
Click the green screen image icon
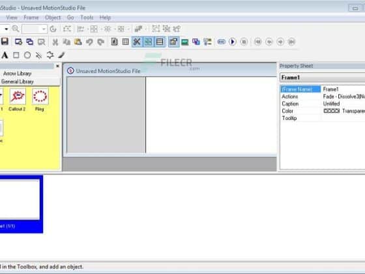185,42
